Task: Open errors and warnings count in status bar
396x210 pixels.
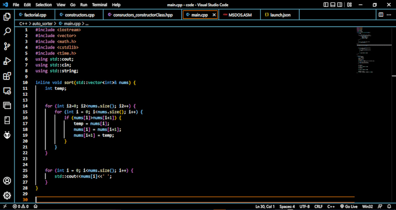Action: click(21, 207)
